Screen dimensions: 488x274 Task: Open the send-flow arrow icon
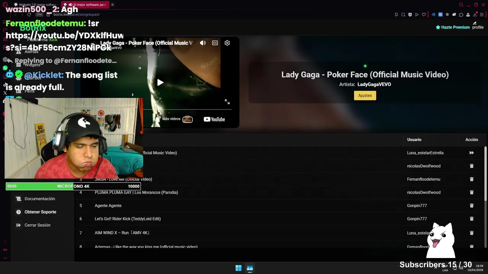[417, 14]
